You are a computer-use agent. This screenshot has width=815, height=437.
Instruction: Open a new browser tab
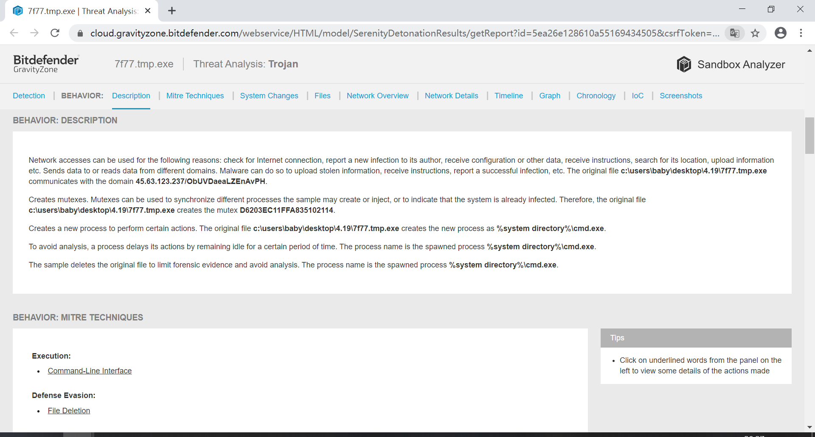[x=172, y=11]
